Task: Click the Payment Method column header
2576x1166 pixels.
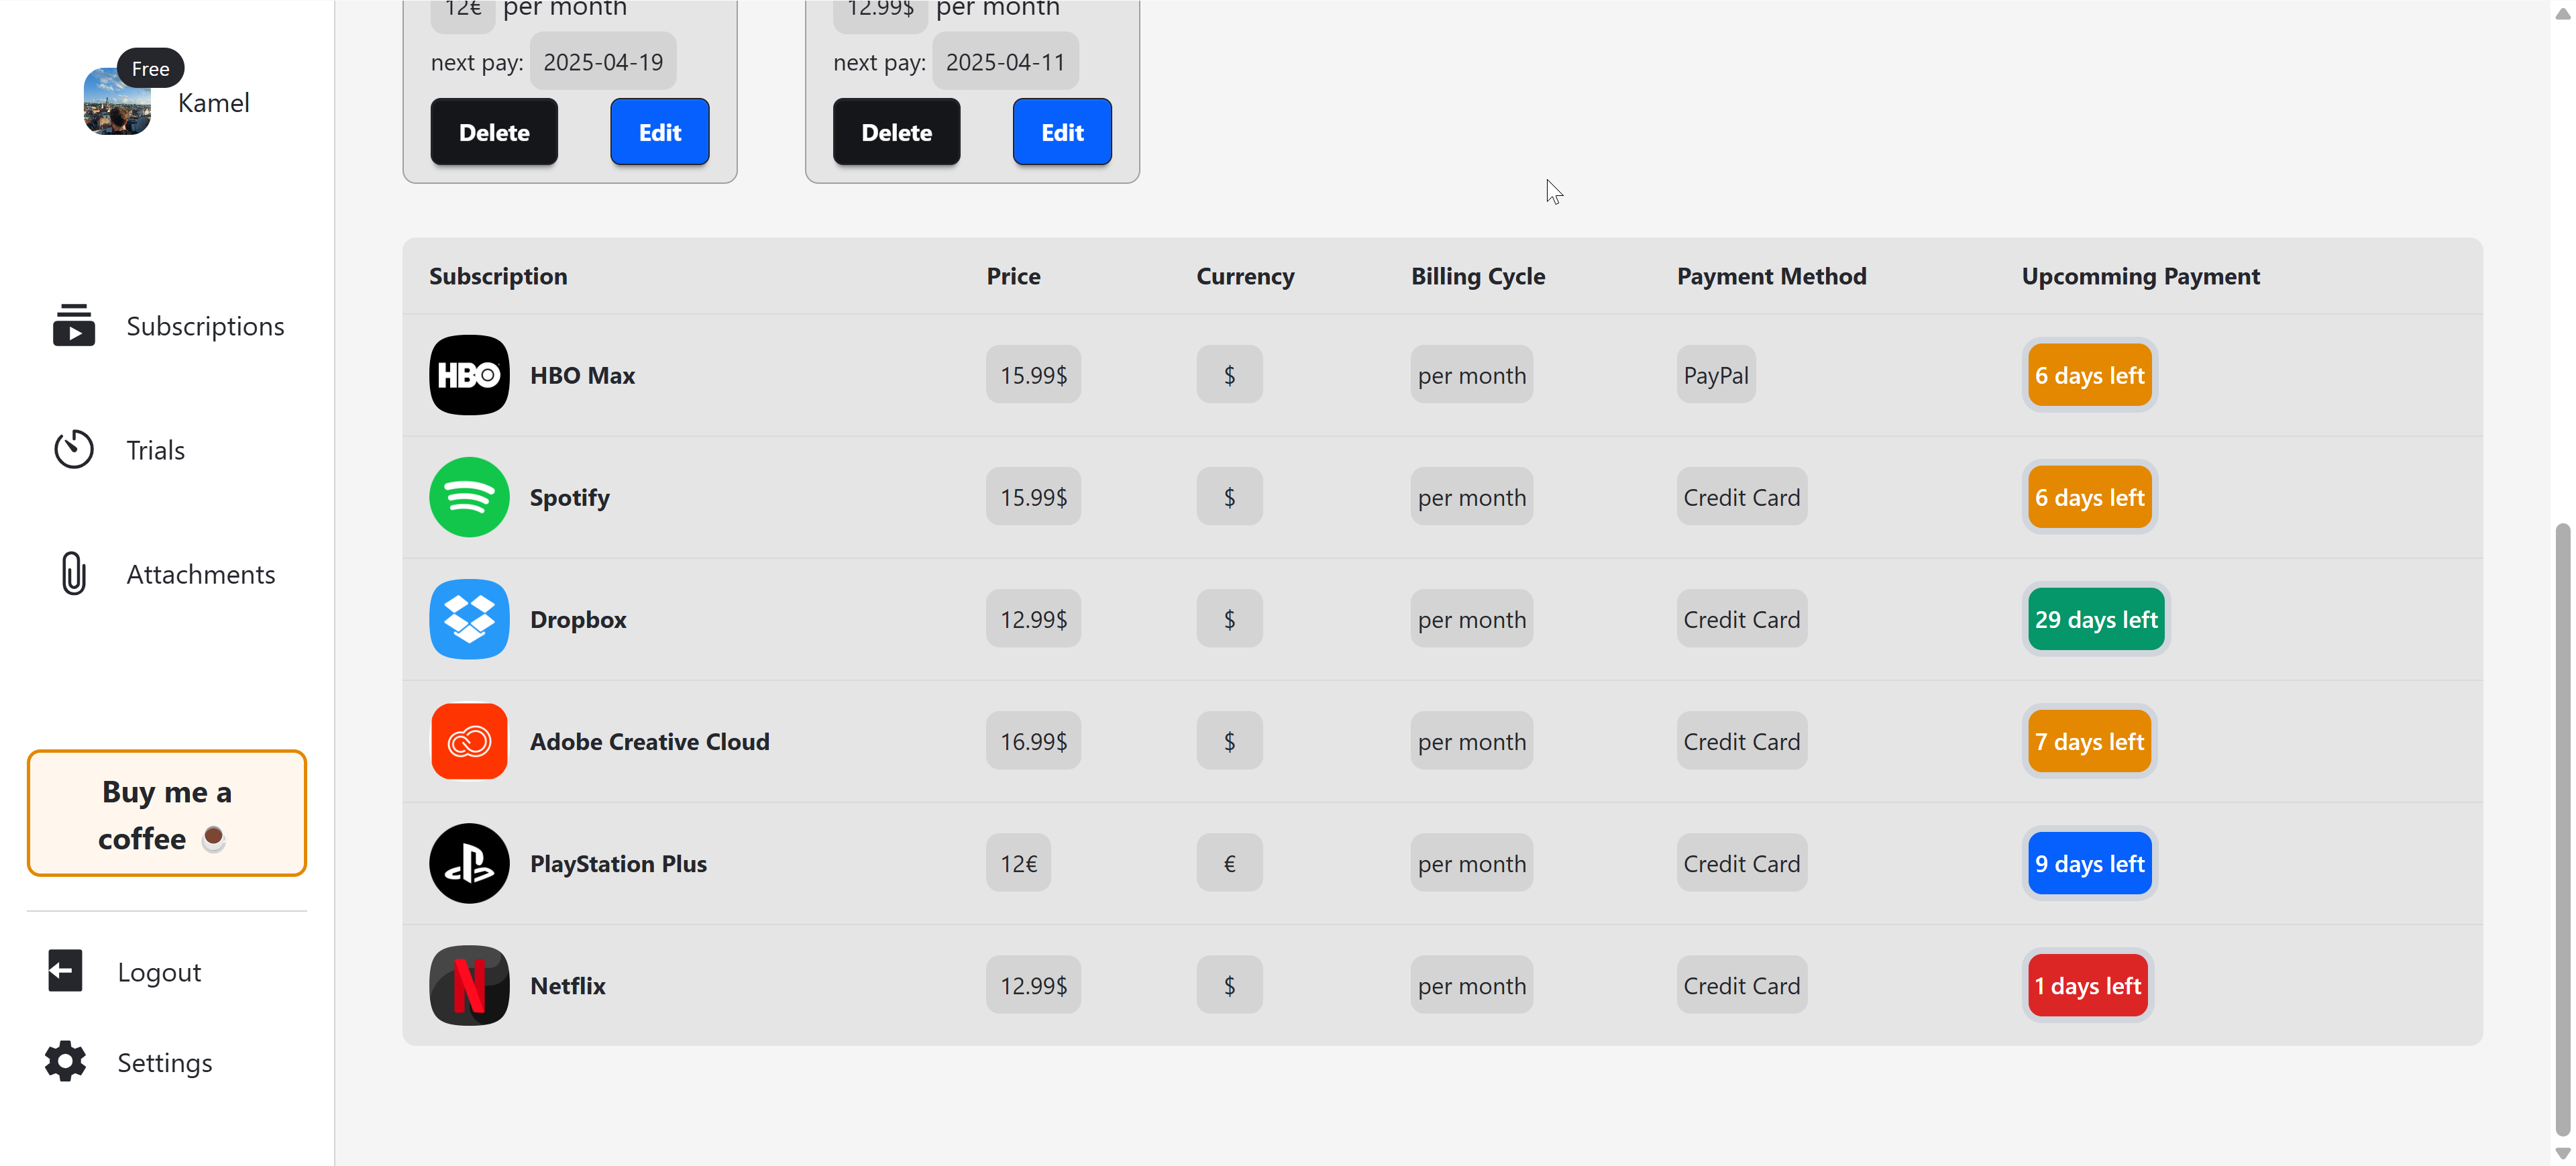Action: tap(1771, 276)
